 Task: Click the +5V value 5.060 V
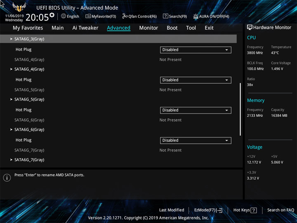pyautogui.click(x=277, y=162)
